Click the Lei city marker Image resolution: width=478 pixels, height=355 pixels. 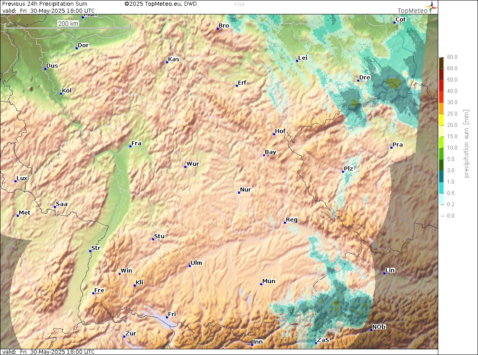(297, 61)
